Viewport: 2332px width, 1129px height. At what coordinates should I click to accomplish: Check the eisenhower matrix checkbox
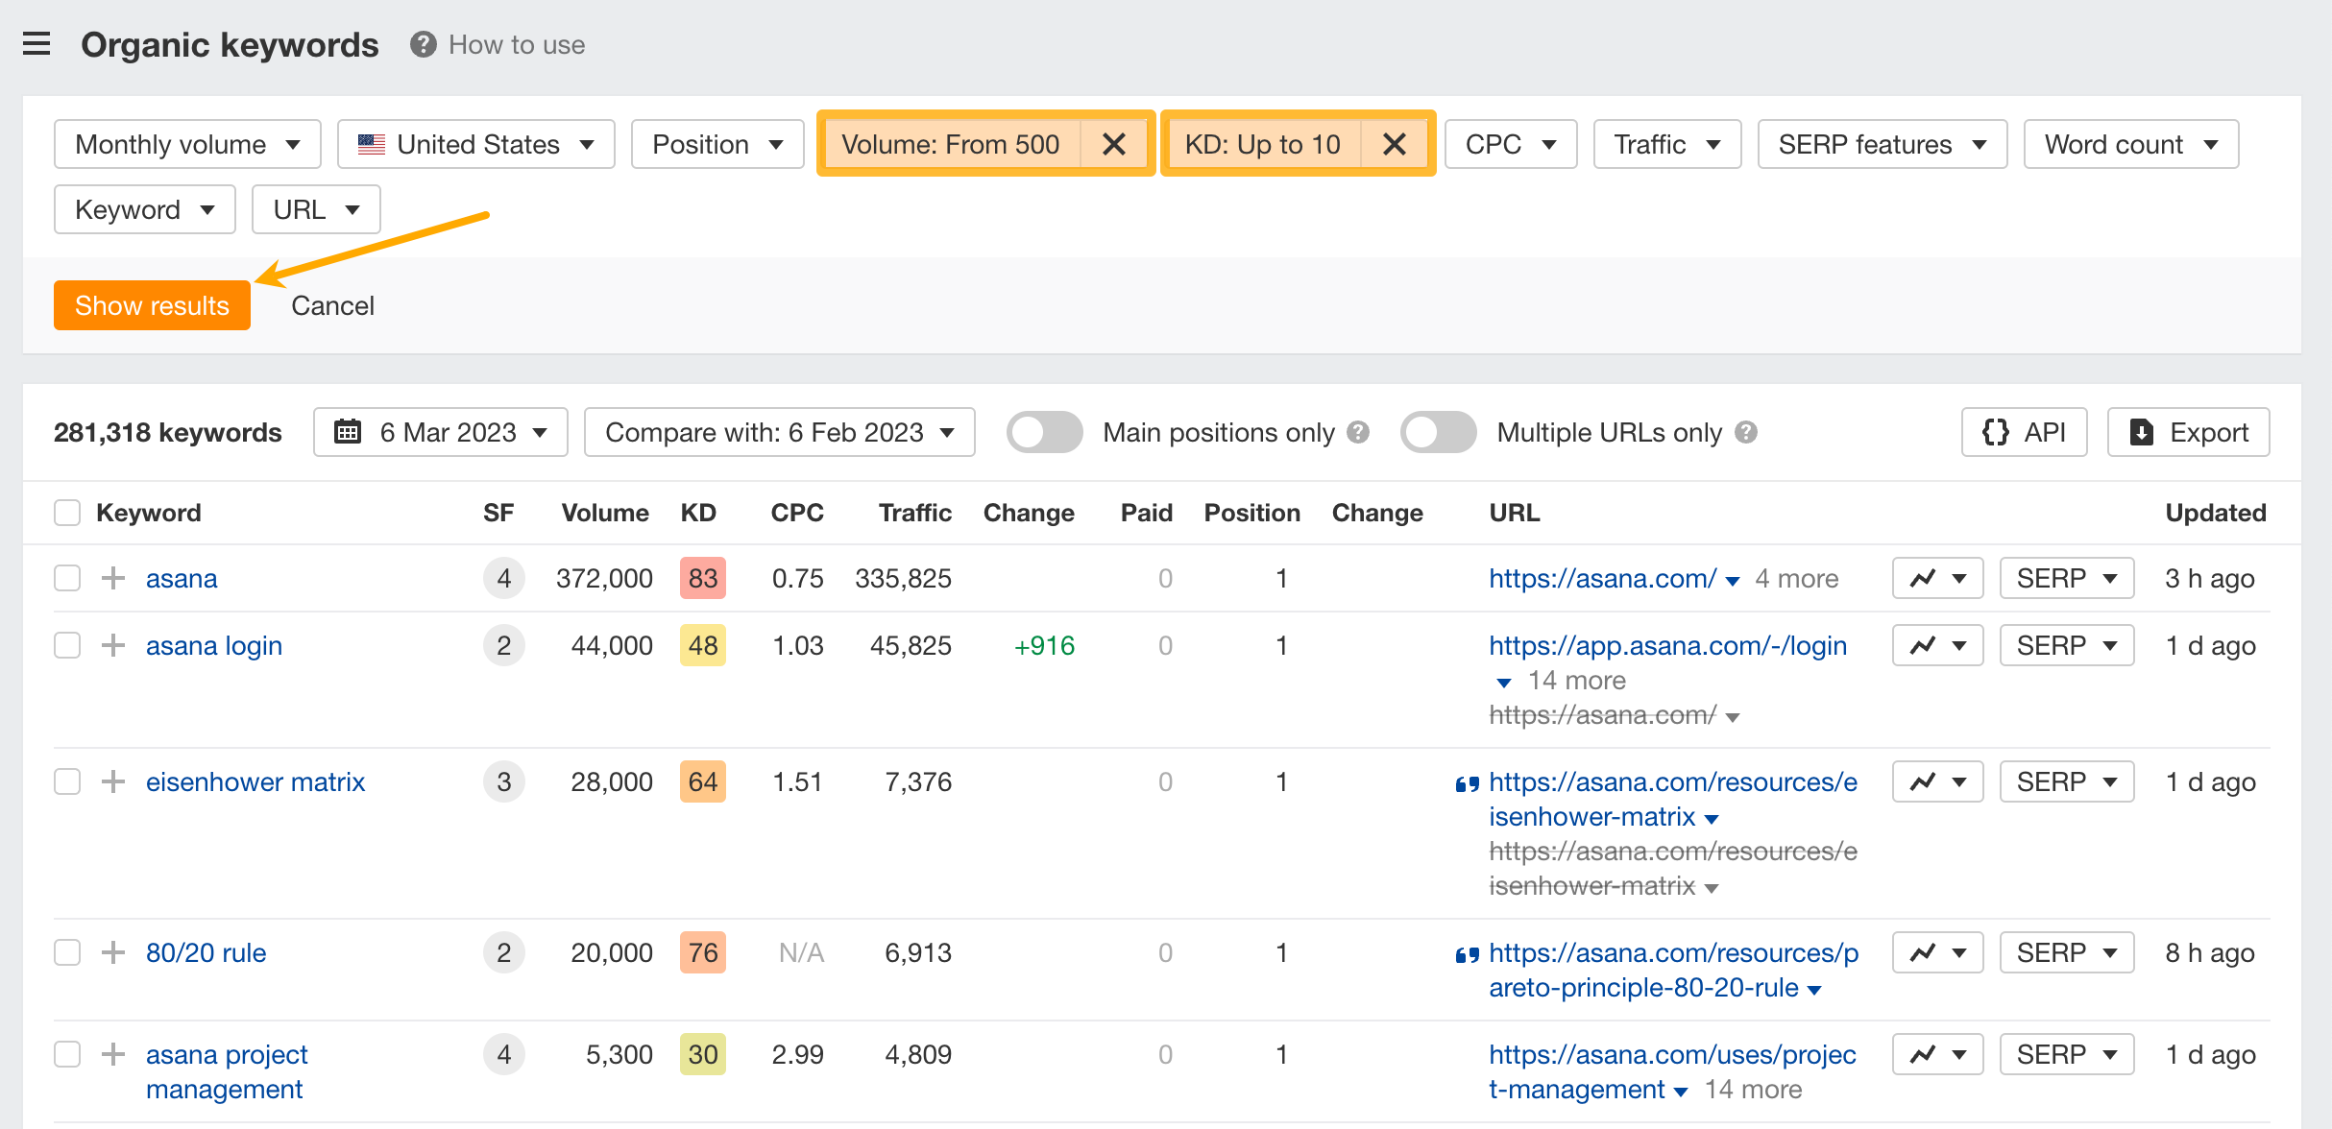coord(67,781)
